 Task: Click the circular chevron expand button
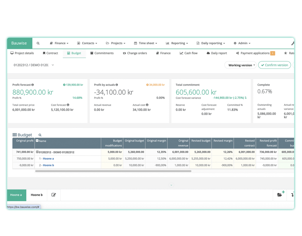171,185
